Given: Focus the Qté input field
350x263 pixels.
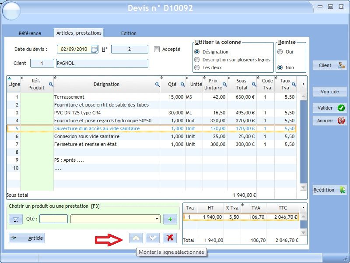Looking at the screenshot, I should (53, 219).
